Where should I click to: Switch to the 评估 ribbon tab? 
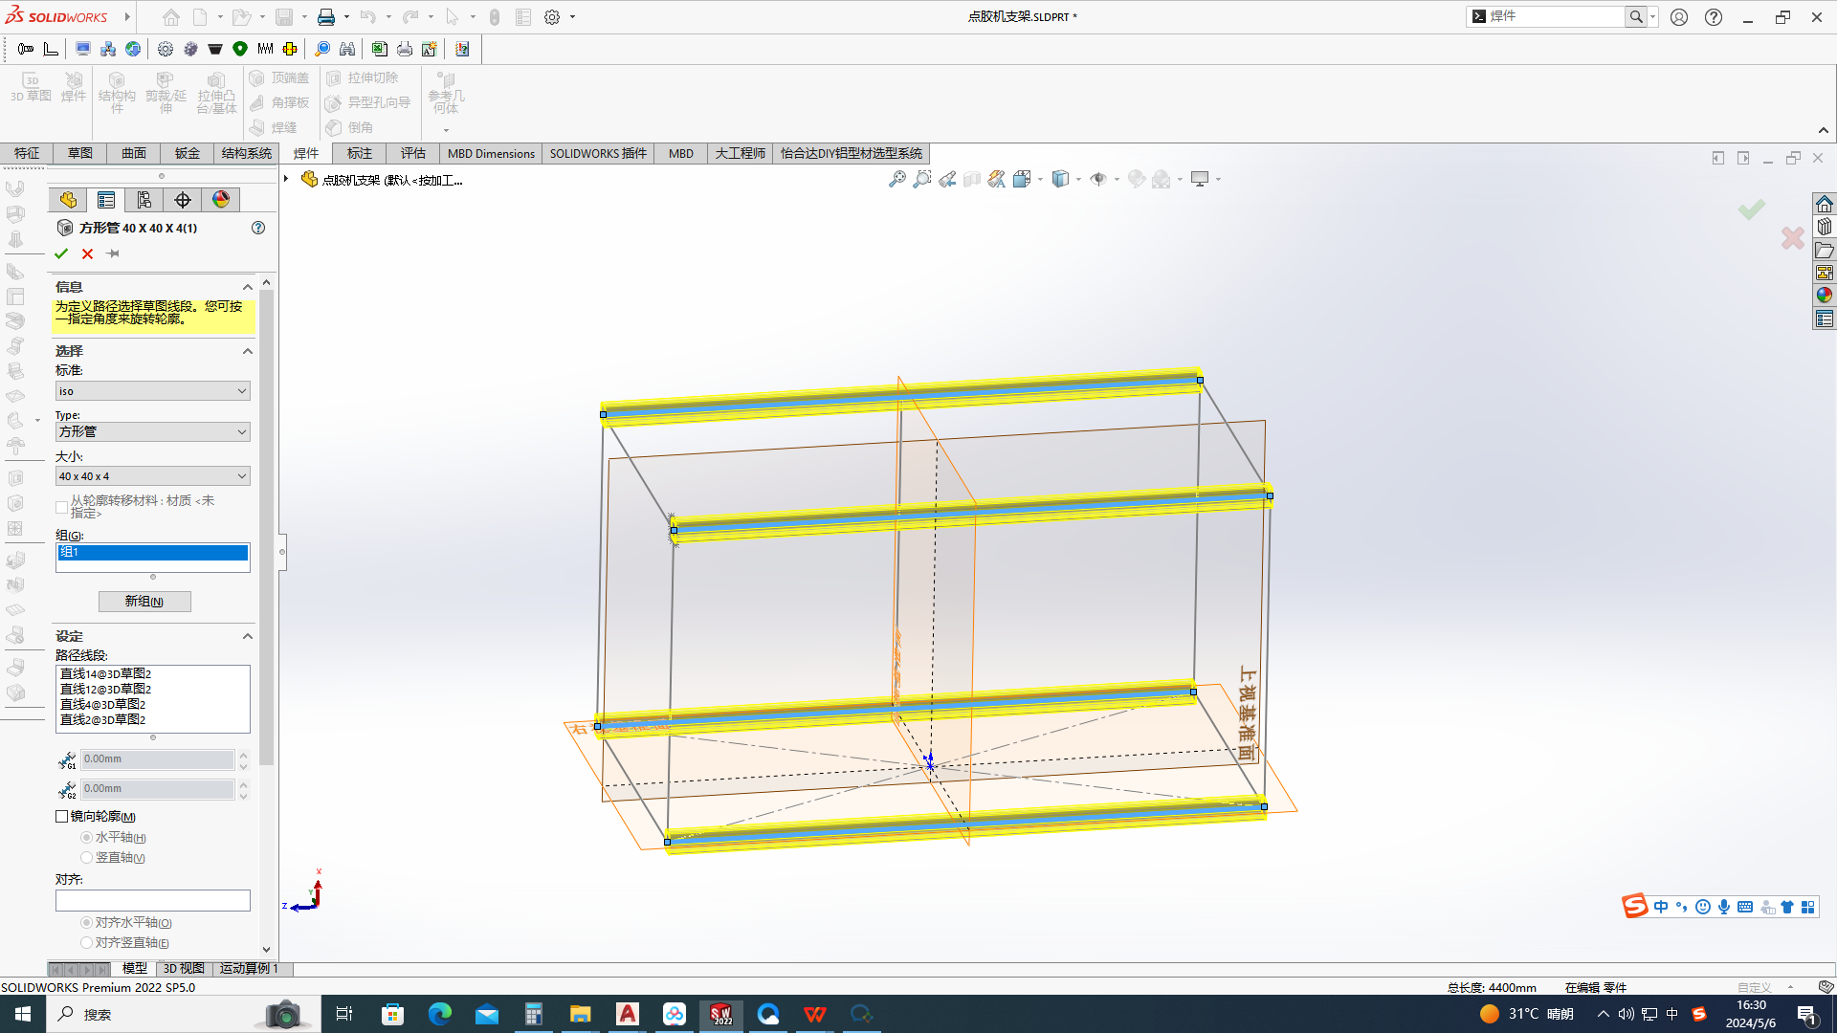(413, 153)
